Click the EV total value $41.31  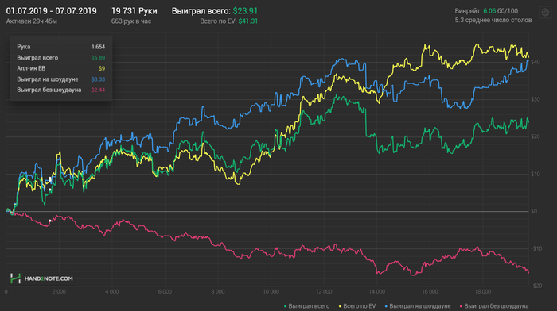pyautogui.click(x=248, y=21)
